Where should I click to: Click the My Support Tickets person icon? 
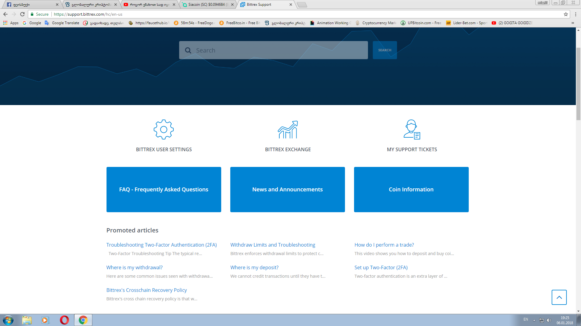412,129
